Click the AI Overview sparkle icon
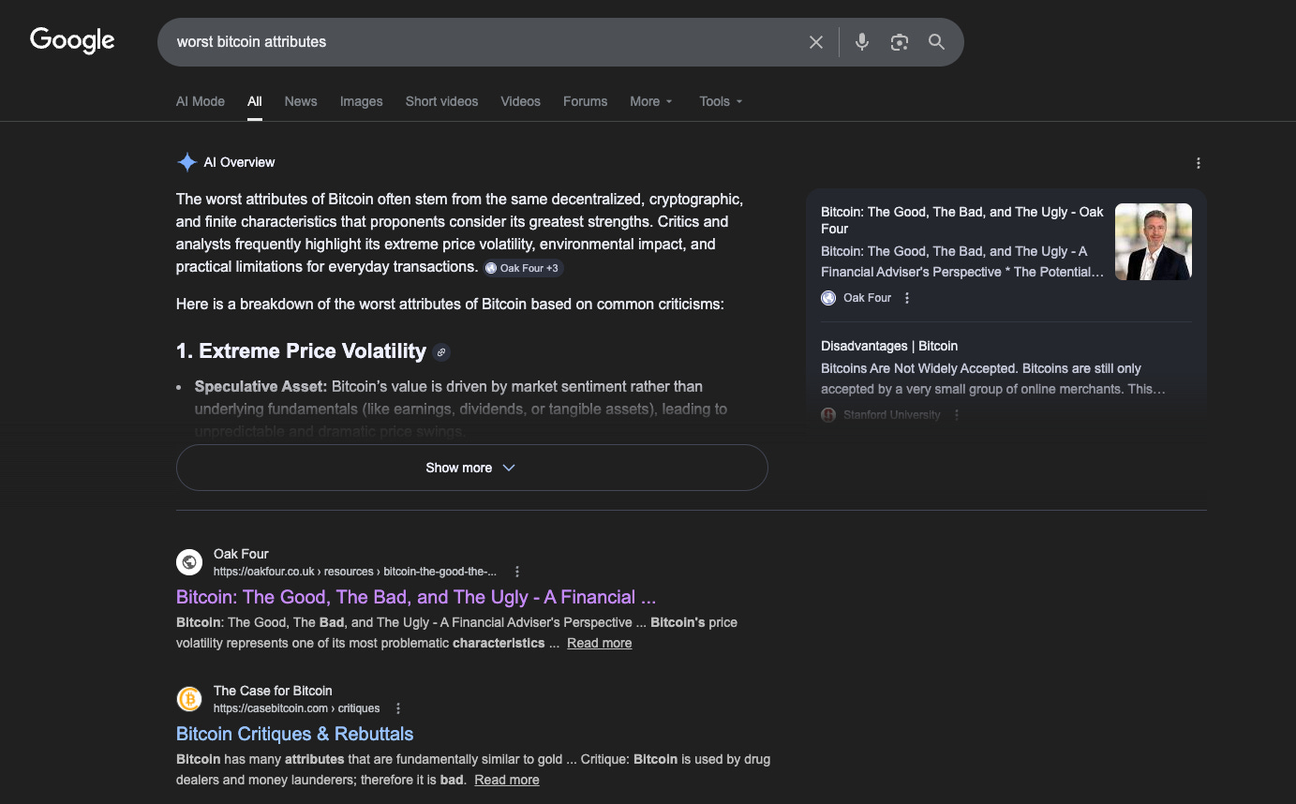The image size is (1296, 804). [x=186, y=162]
